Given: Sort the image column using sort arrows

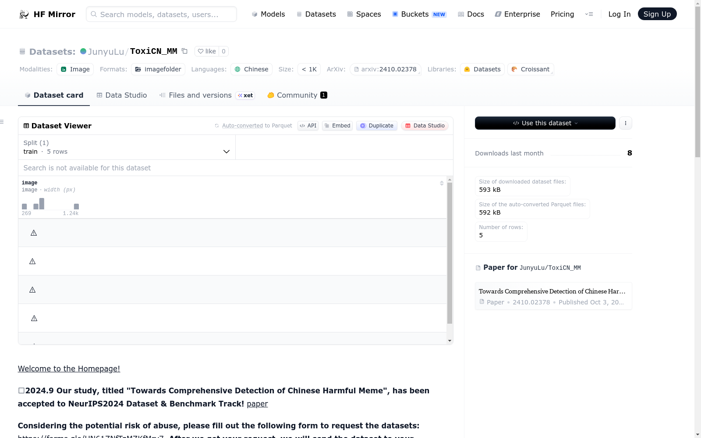Looking at the screenshot, I should [x=442, y=183].
